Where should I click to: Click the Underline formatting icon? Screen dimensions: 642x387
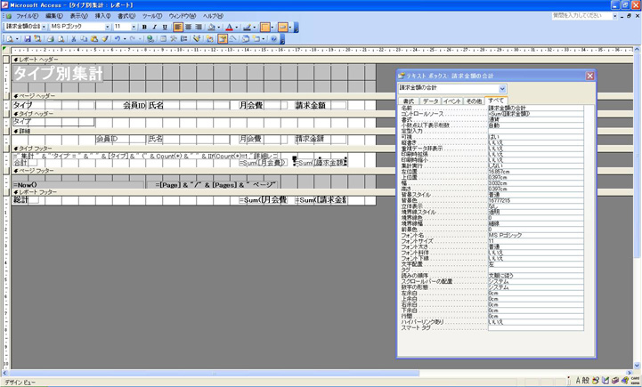pyautogui.click(x=165, y=28)
